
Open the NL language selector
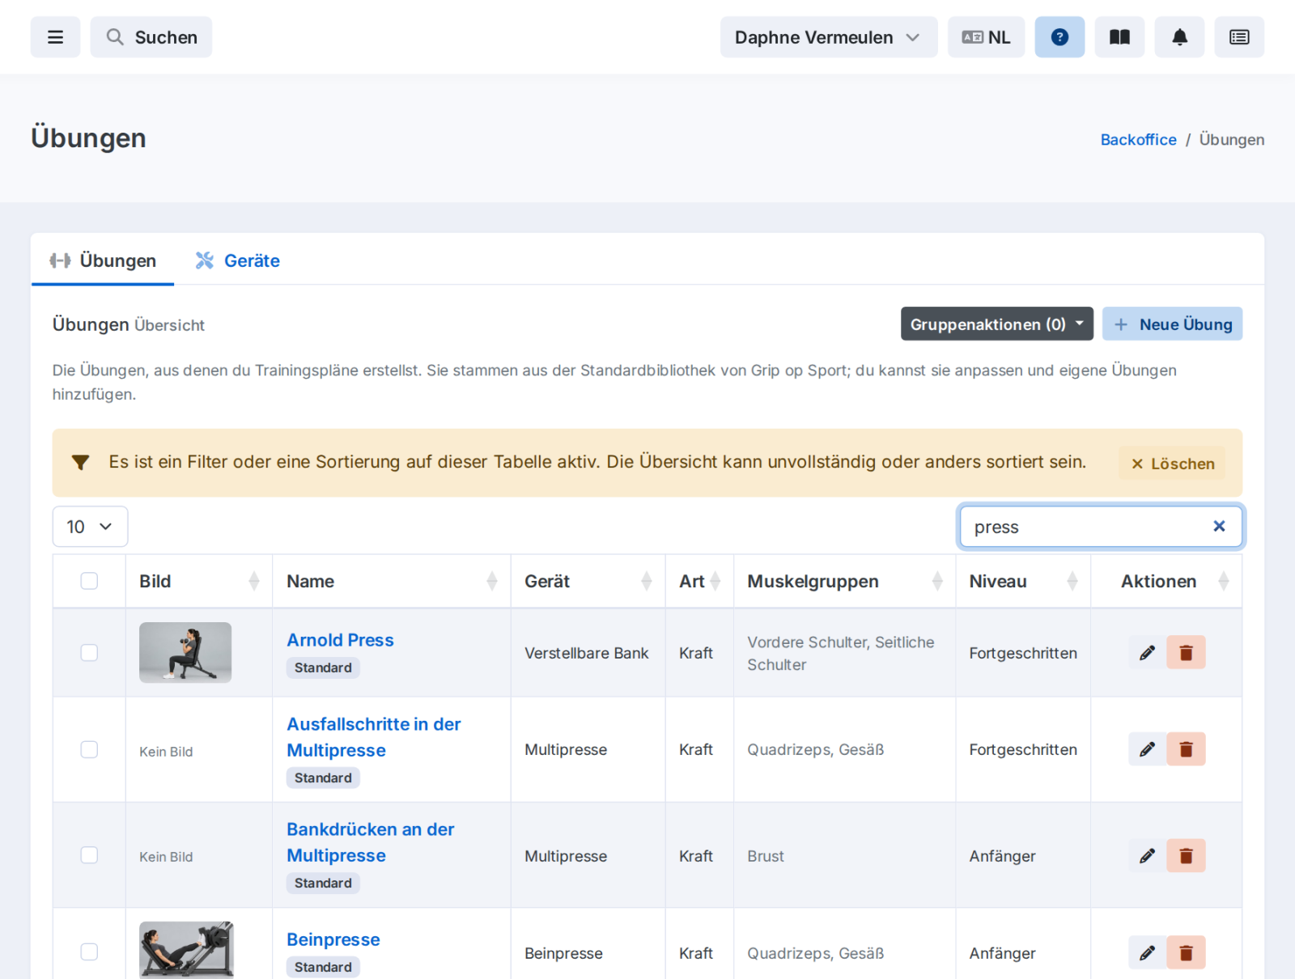(x=986, y=37)
